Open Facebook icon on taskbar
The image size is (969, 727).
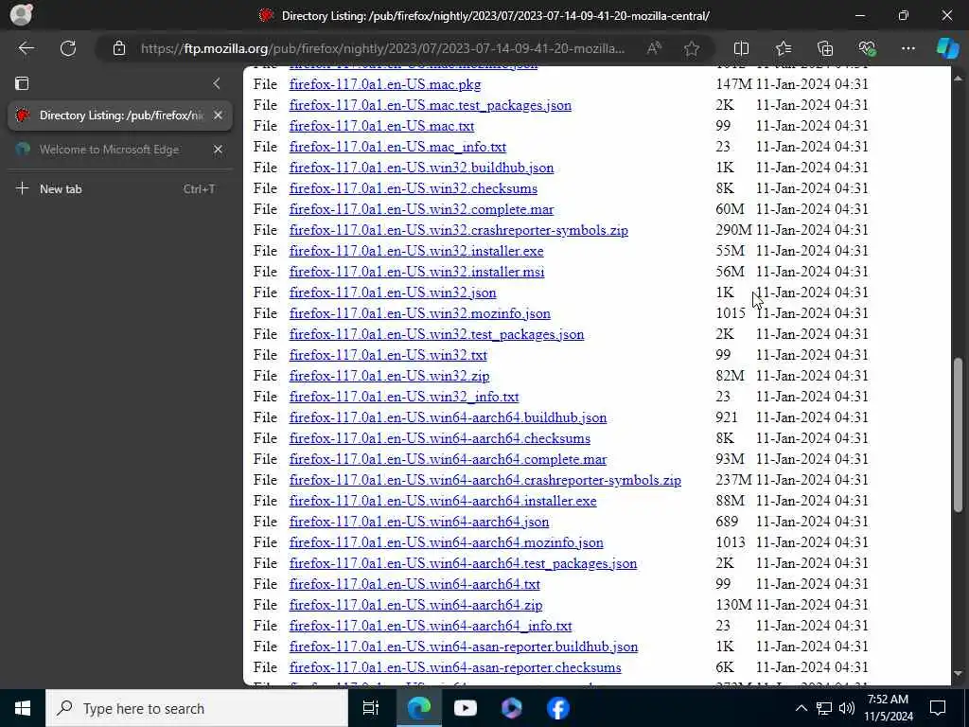pyautogui.click(x=558, y=708)
